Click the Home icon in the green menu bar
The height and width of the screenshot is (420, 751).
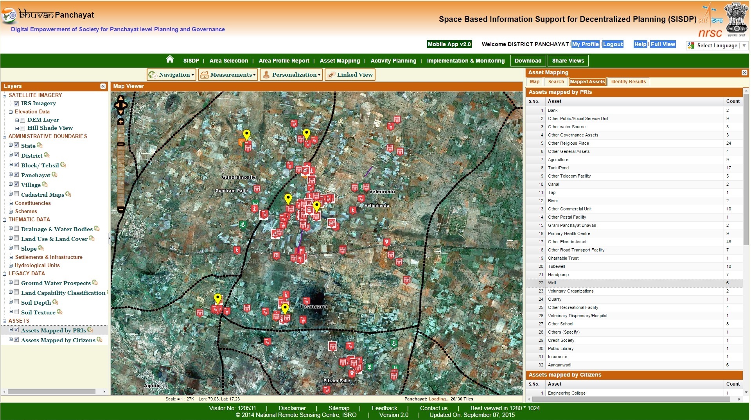[x=170, y=59]
